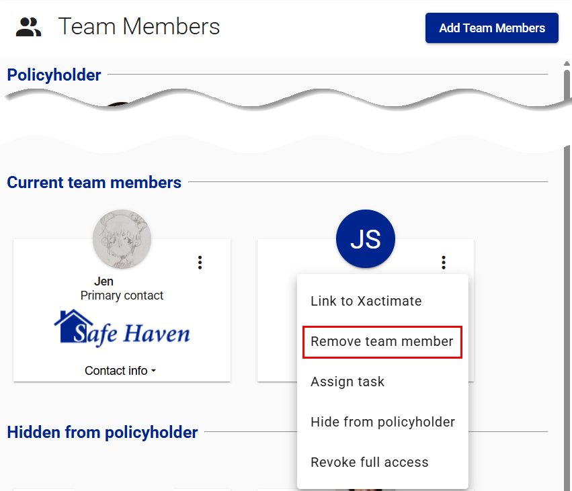Click the Policyholder section heading
The height and width of the screenshot is (491, 572).
pos(54,75)
